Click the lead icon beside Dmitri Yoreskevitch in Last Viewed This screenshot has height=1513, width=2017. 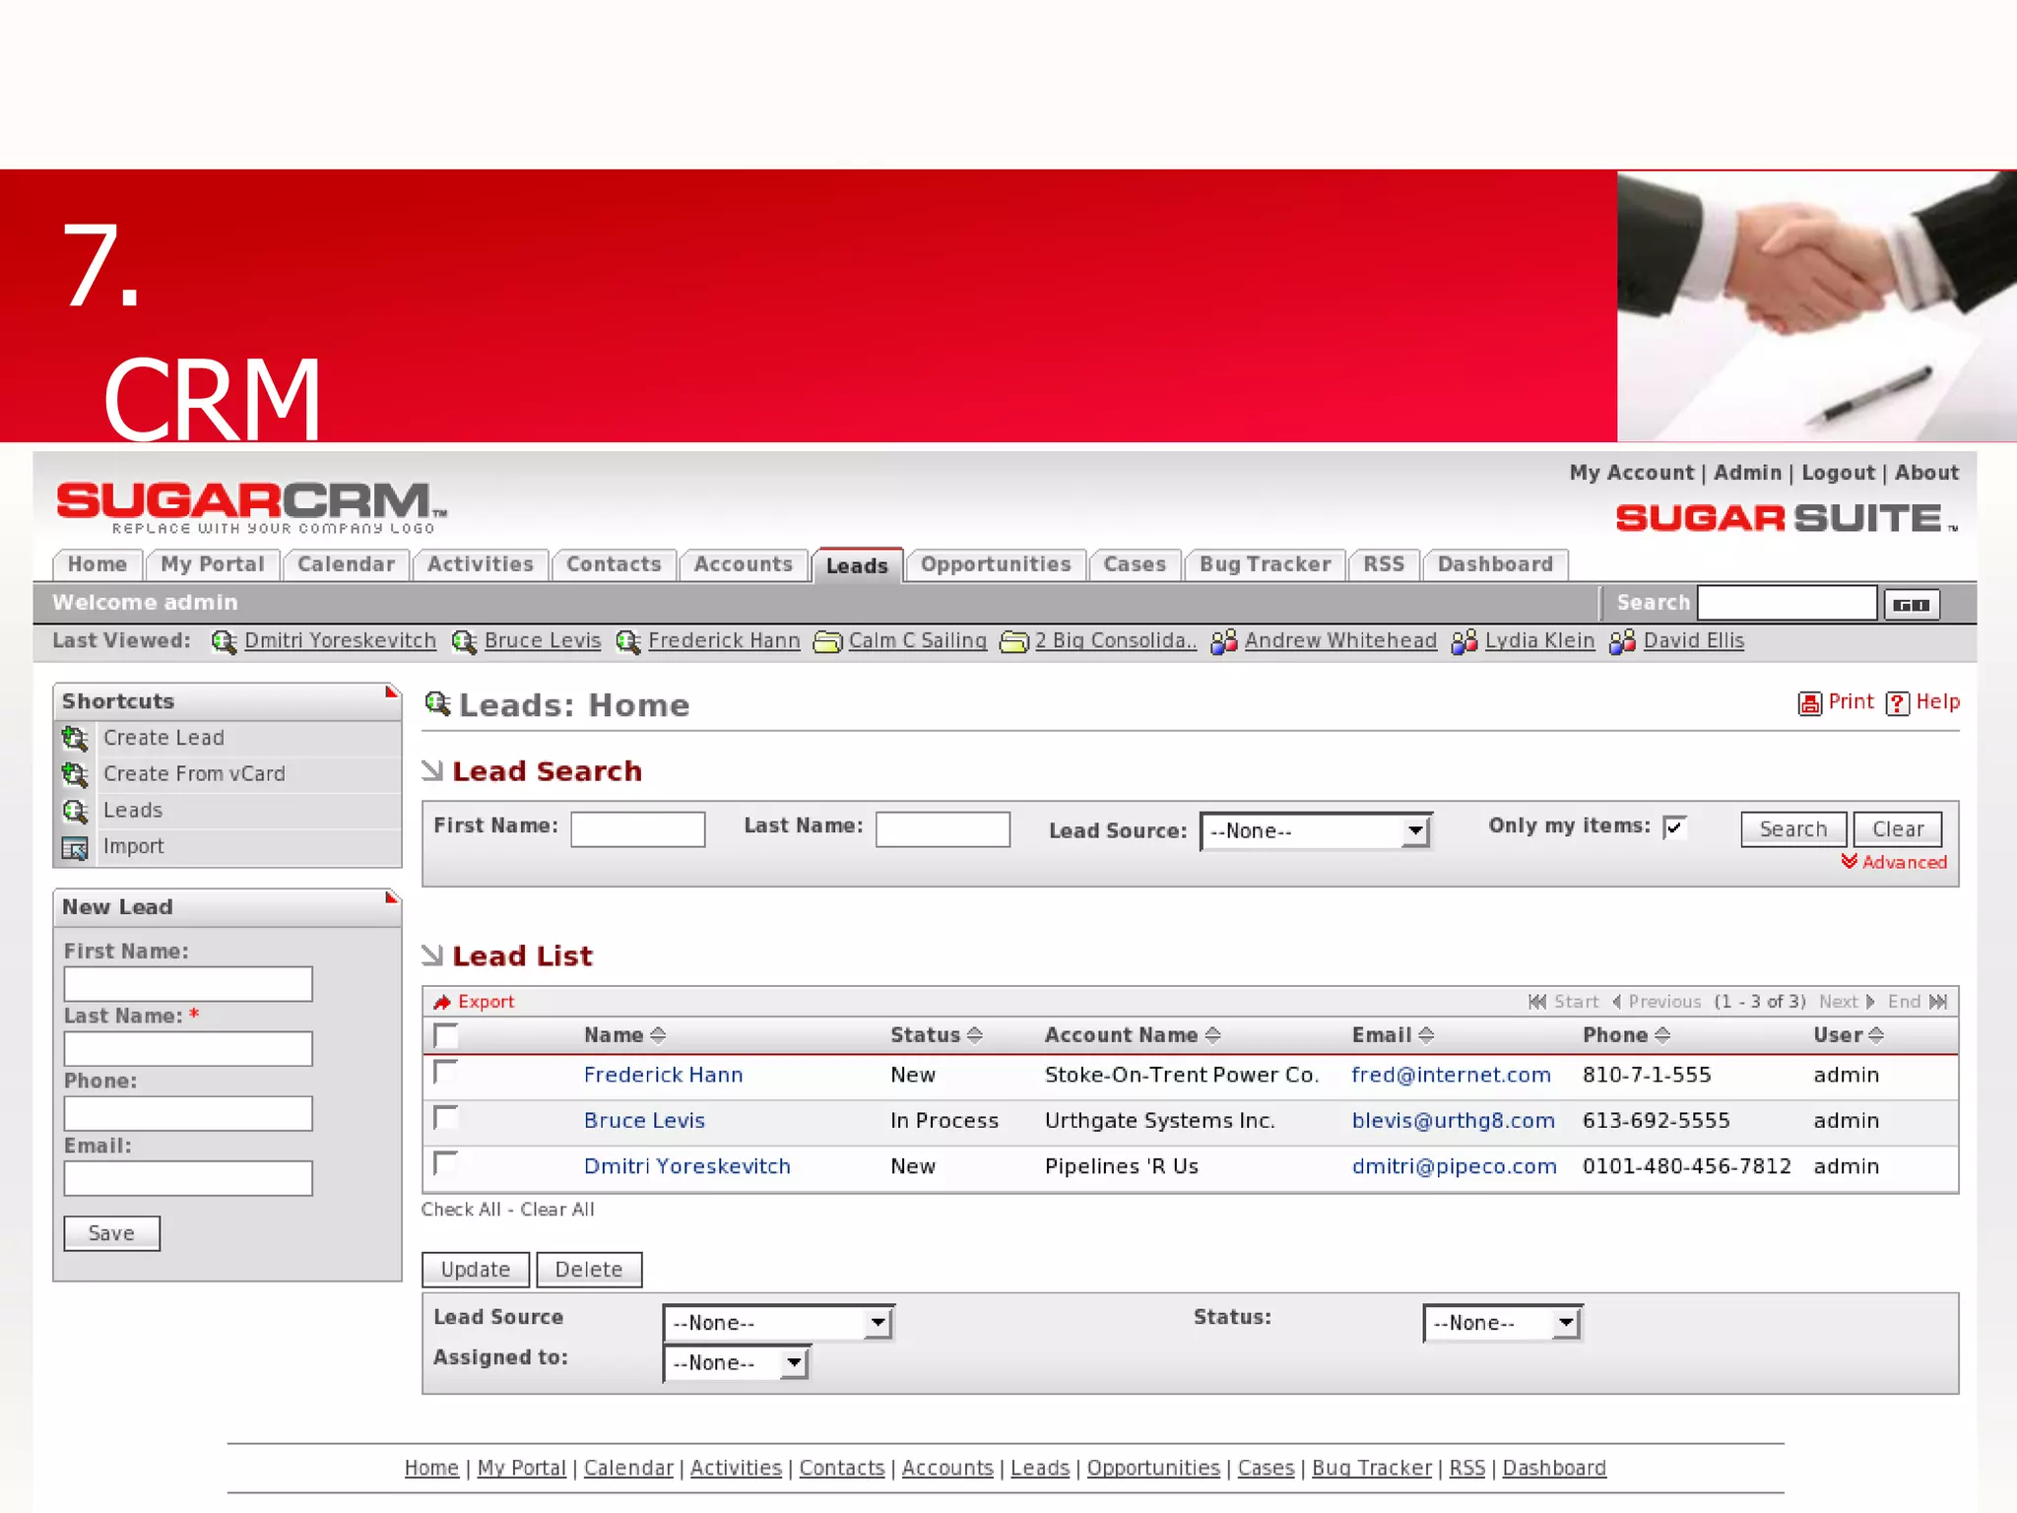pos(225,642)
